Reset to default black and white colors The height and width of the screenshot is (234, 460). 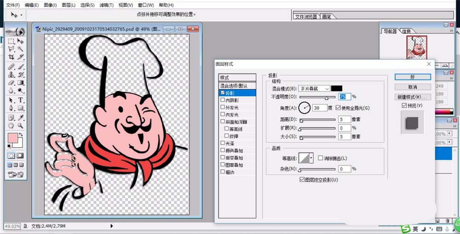pos(9,146)
